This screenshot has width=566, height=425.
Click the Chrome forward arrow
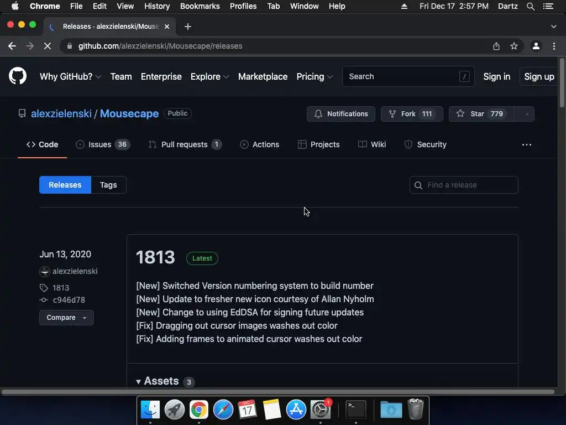point(30,46)
